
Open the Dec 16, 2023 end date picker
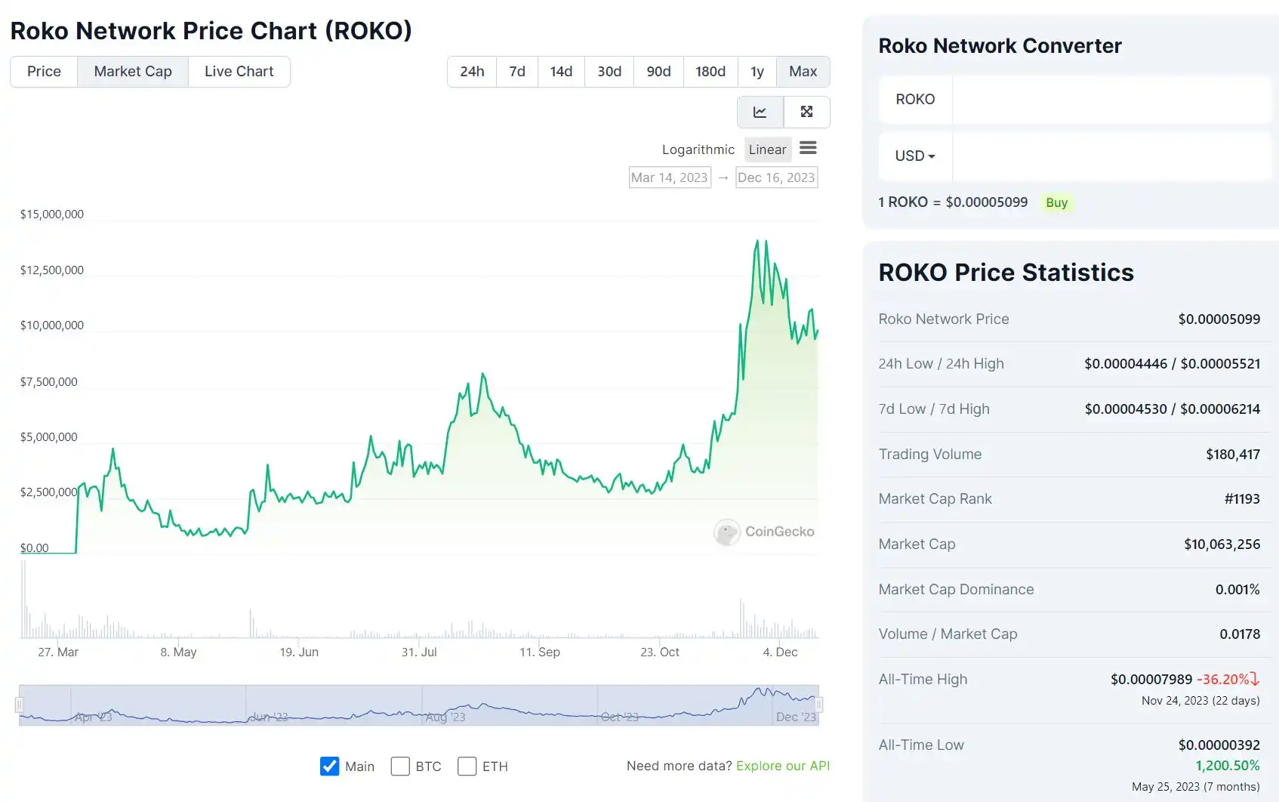click(x=776, y=177)
